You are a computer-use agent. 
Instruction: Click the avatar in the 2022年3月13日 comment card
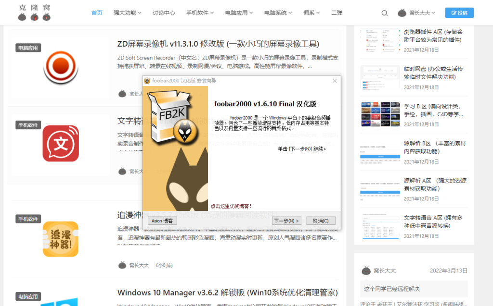(x=366, y=270)
